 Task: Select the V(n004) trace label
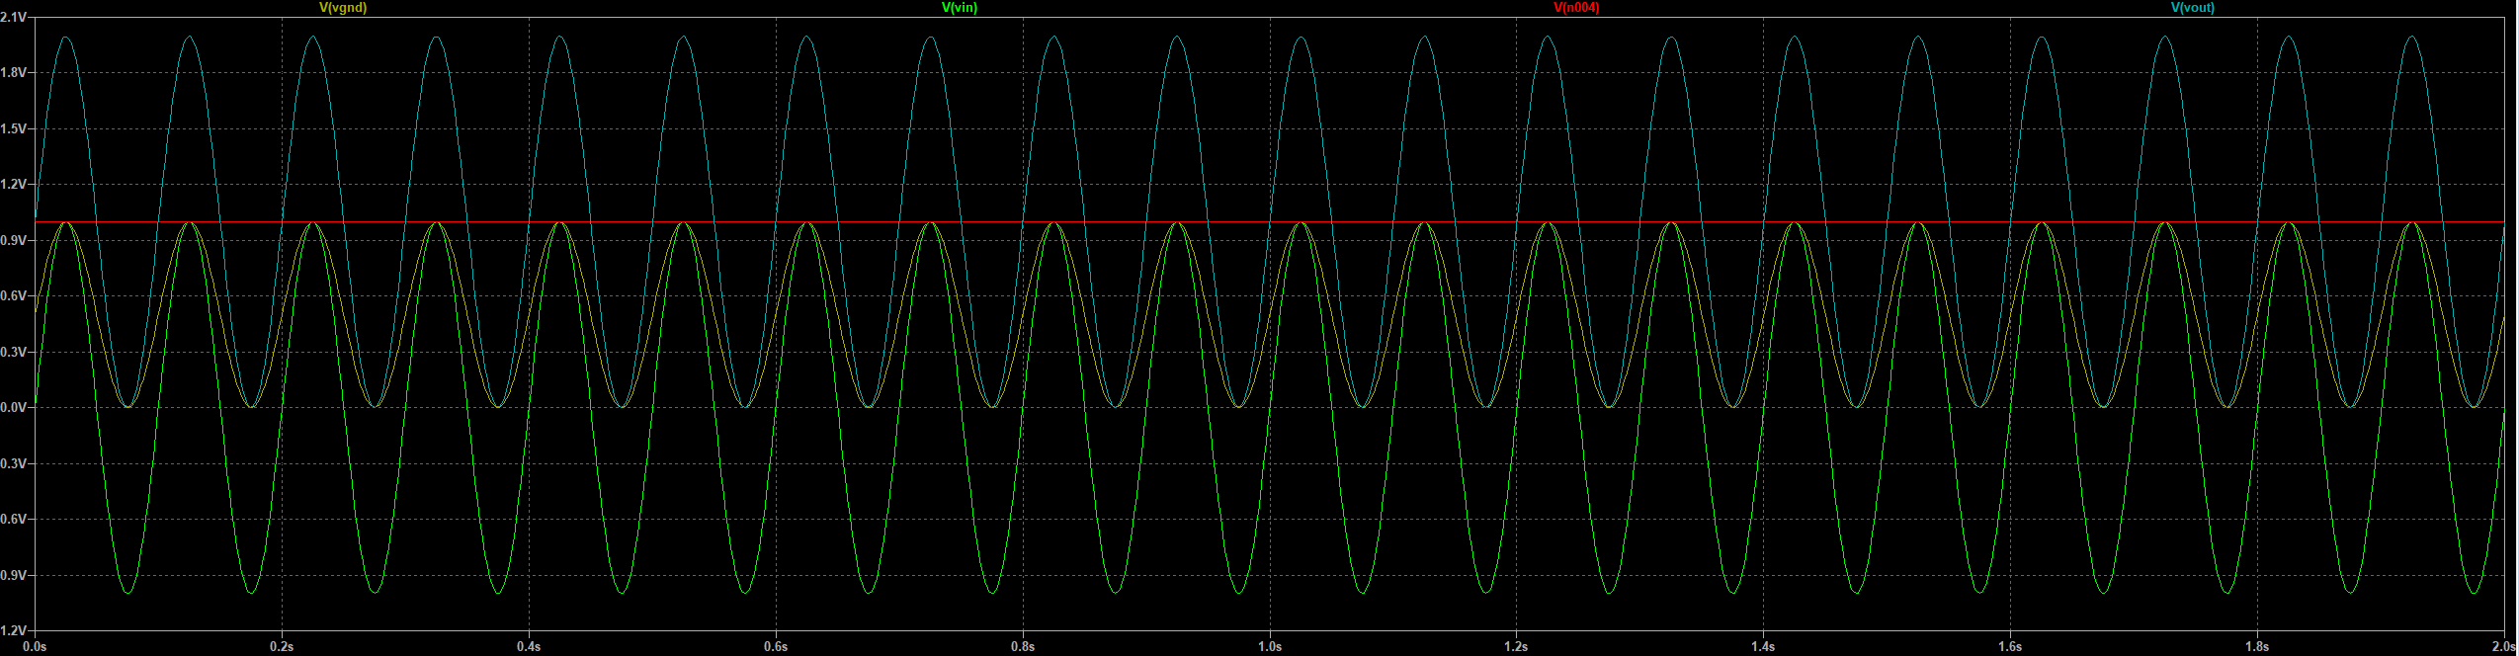[1576, 8]
